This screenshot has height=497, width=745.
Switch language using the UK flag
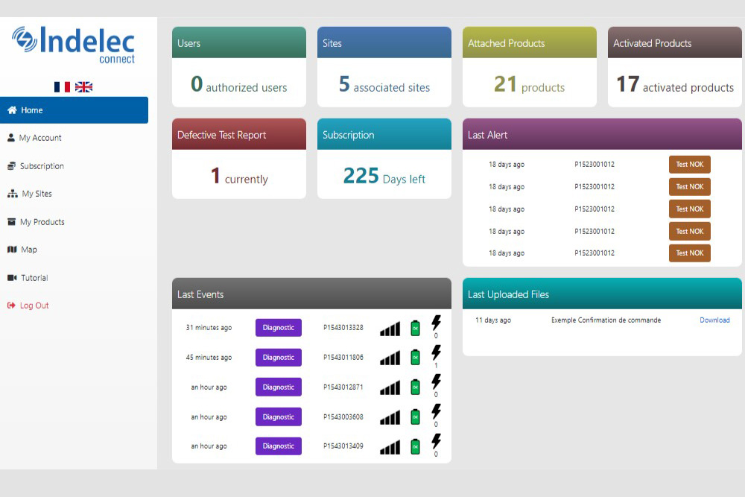pyautogui.click(x=84, y=87)
